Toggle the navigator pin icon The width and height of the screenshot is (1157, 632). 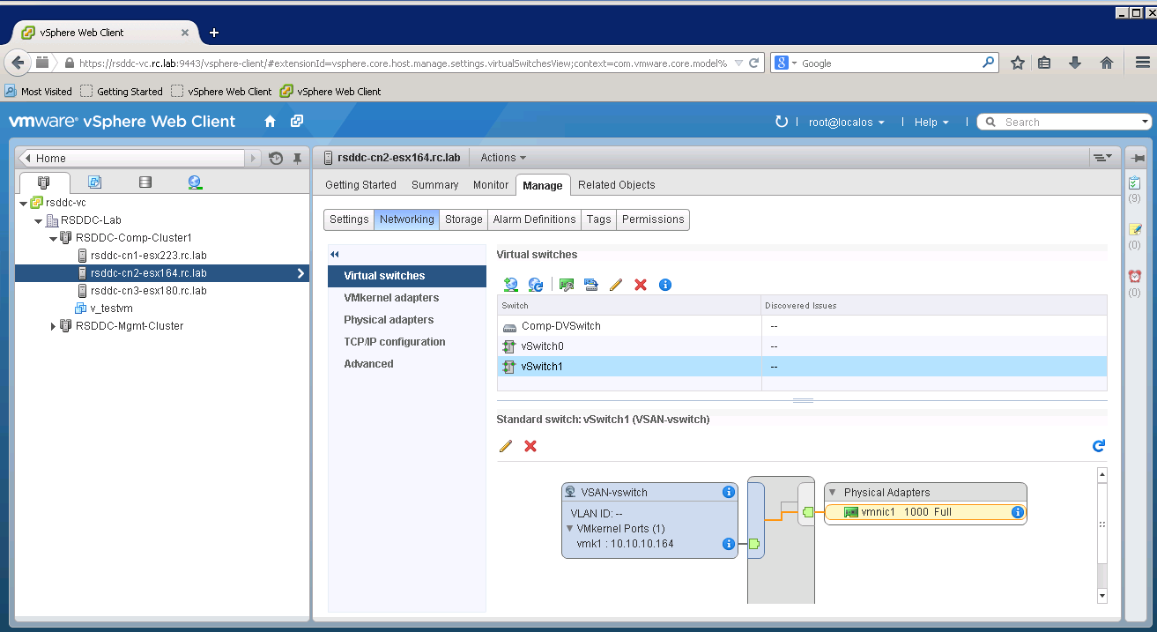298,159
